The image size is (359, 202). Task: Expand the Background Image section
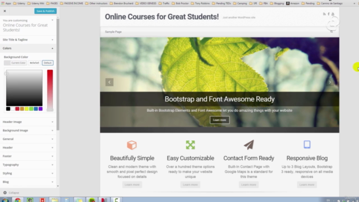(28, 131)
